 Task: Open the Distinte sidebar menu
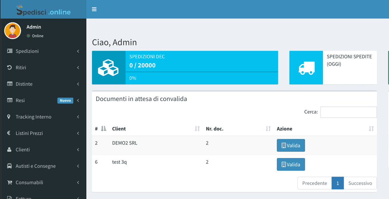pos(43,84)
